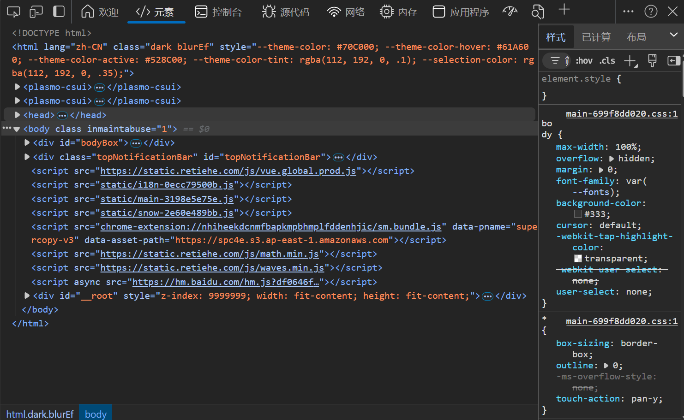Expand the div with id bodyBox
This screenshot has width=684, height=420.
(x=27, y=143)
